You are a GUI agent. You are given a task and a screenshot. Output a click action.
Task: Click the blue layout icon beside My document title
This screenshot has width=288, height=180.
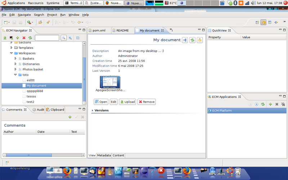pos(185,40)
